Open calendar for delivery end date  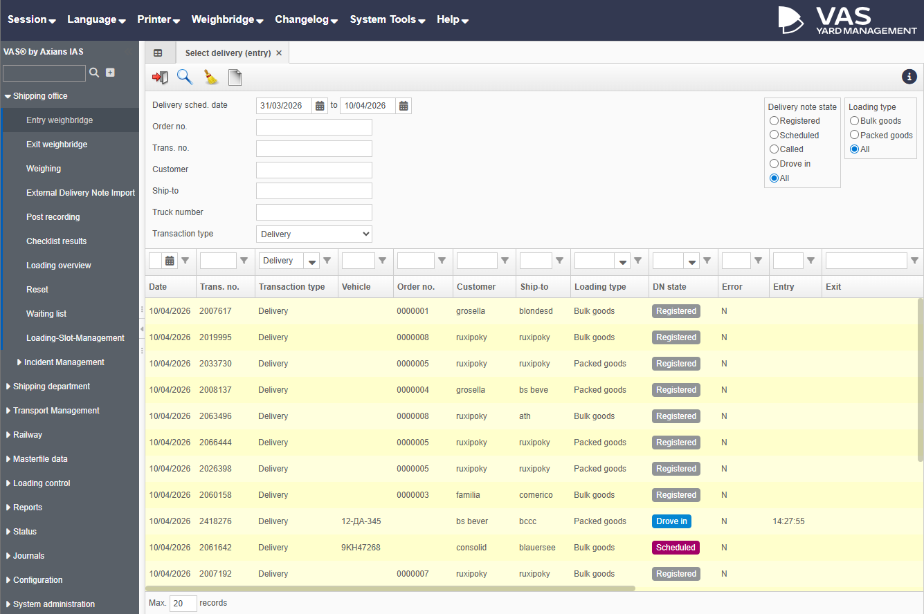click(x=404, y=106)
